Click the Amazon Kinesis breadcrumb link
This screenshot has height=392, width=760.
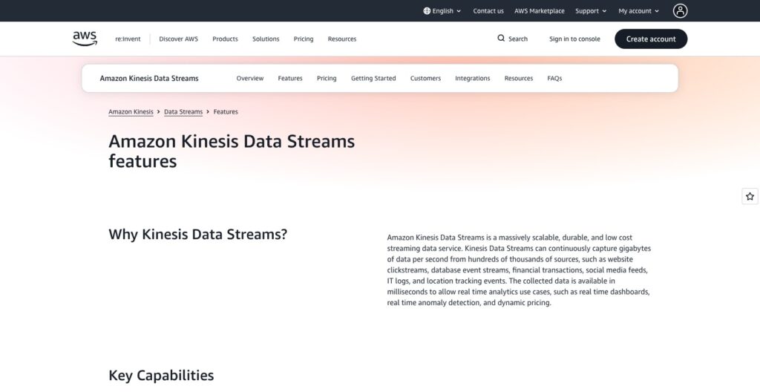coord(131,111)
